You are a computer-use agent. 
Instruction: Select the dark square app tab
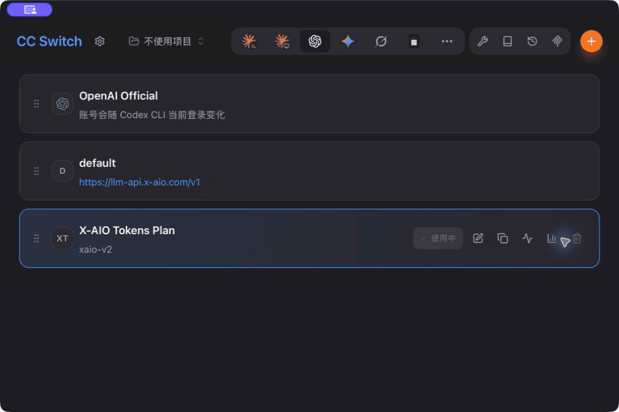click(414, 41)
